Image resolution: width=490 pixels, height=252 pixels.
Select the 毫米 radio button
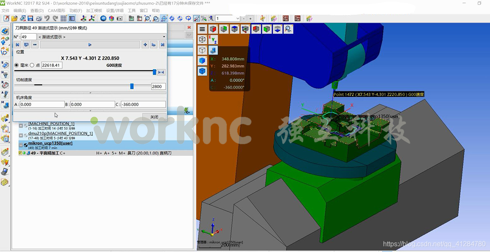(16, 65)
